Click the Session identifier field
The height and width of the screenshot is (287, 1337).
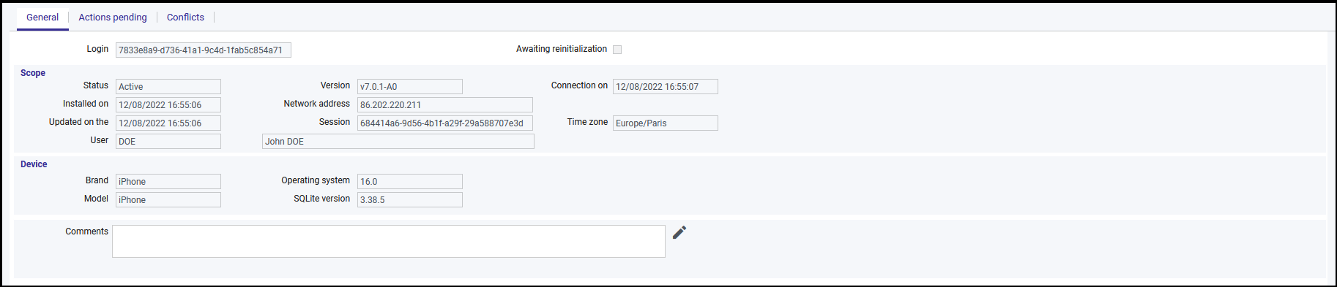445,123
